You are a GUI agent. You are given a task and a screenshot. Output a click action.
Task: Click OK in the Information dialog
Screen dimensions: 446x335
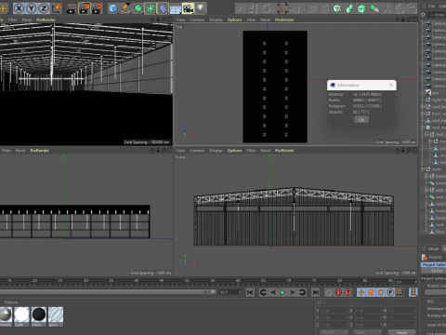(361, 120)
